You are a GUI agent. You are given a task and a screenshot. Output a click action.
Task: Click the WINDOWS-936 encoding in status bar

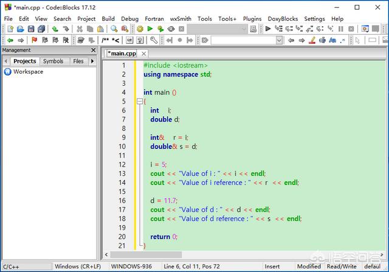click(131, 267)
